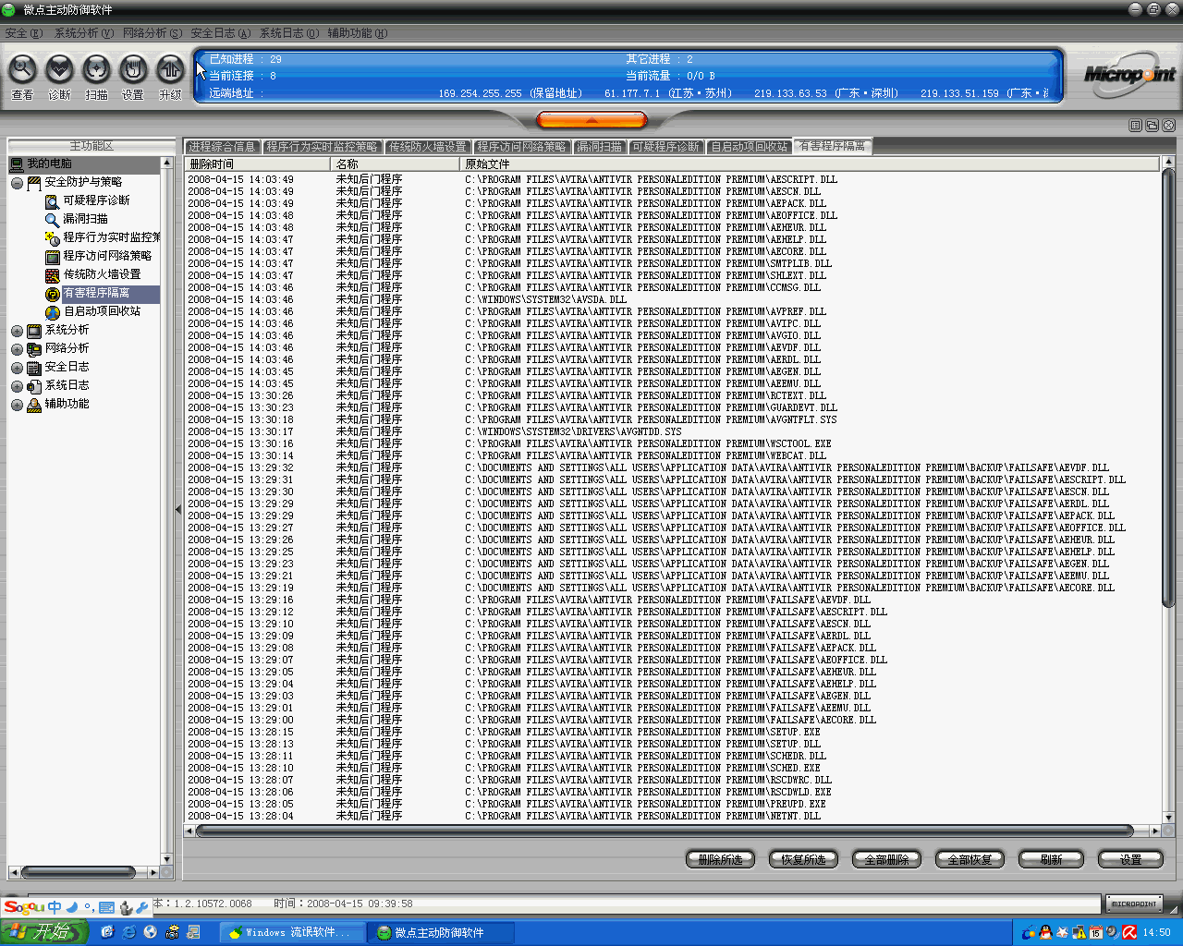Open the 安全(E) menu
The image size is (1183, 946).
point(24,33)
